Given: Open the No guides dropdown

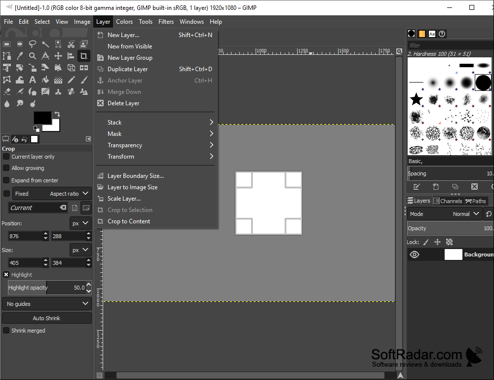Looking at the screenshot, I should [47, 304].
